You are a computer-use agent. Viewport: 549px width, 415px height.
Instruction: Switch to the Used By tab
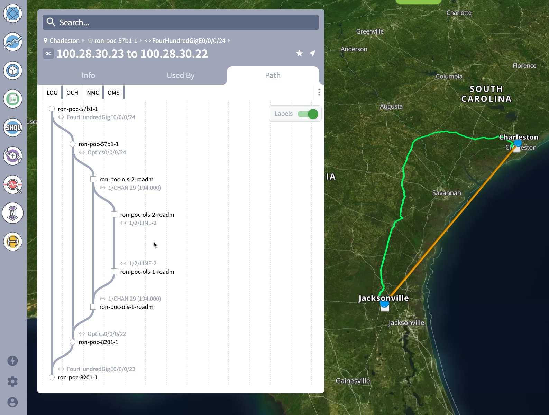click(x=181, y=75)
